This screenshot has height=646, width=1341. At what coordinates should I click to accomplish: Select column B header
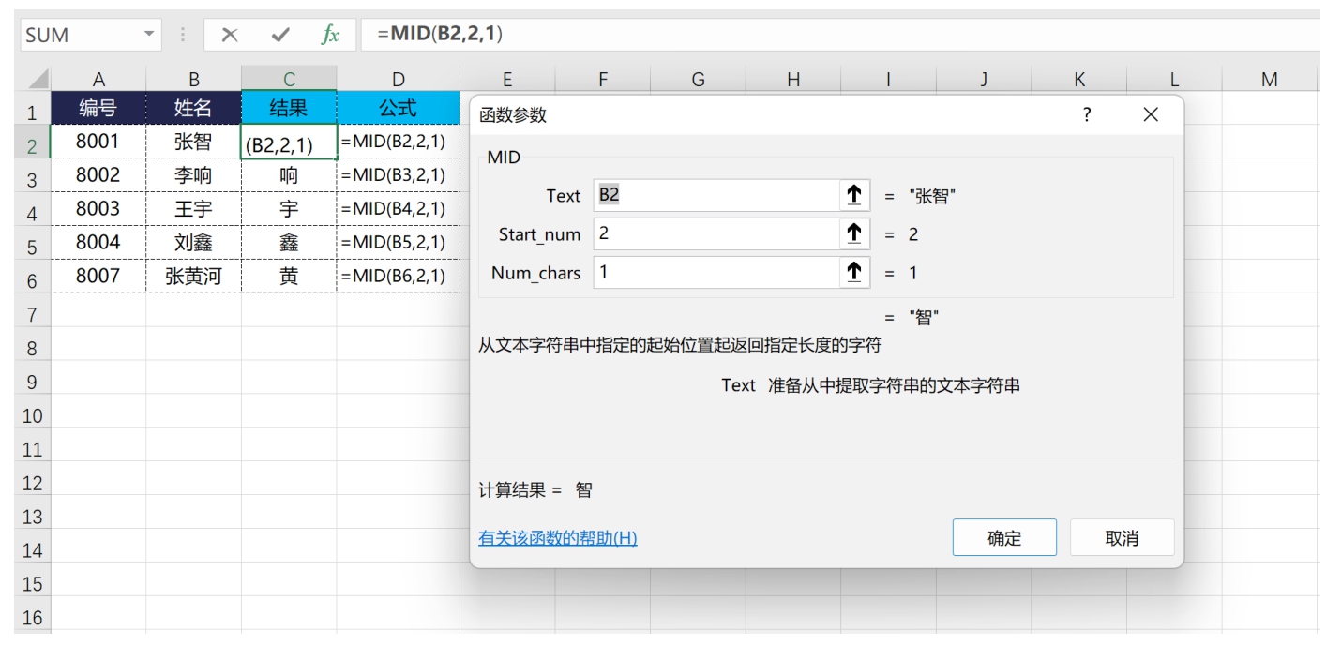193,80
